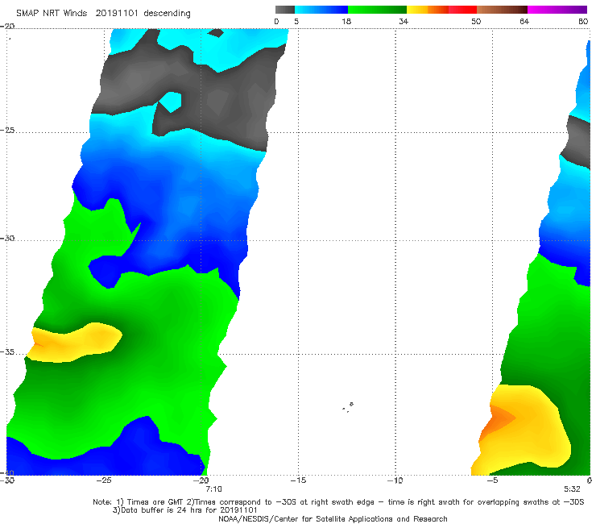Click the longitude label '-5' on bottom axis
Screen dimensions: 596x524
(x=492, y=480)
